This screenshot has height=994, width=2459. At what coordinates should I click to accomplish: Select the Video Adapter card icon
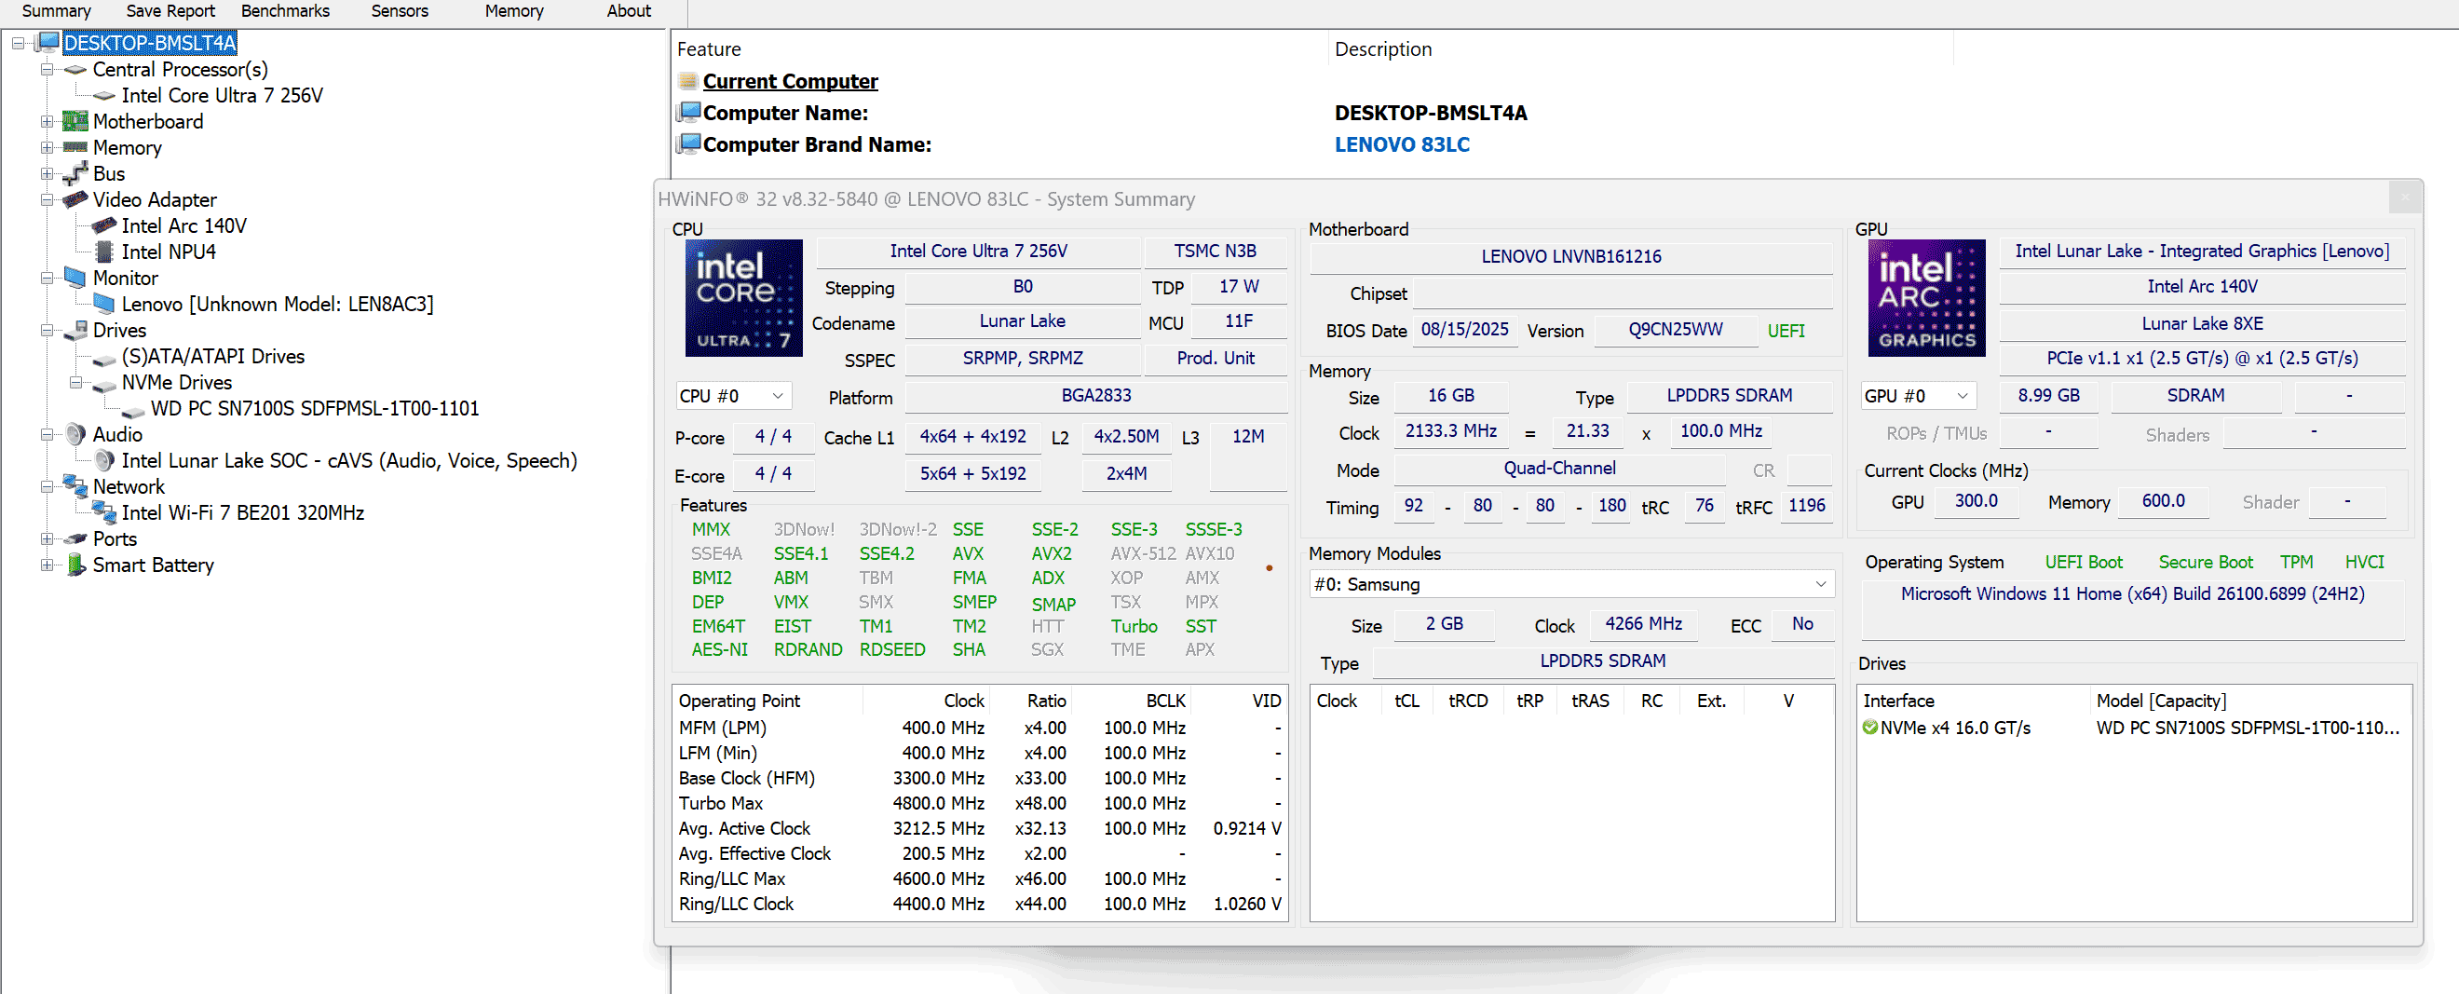pyautogui.click(x=75, y=199)
